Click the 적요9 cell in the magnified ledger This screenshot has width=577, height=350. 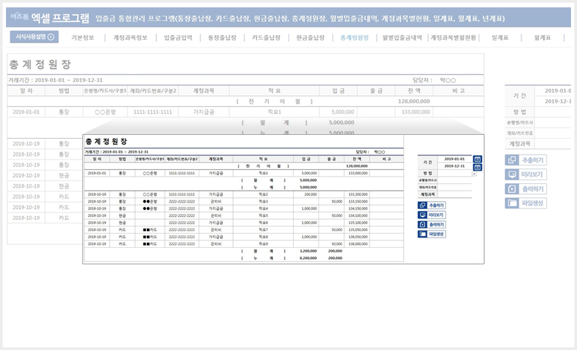(263, 244)
